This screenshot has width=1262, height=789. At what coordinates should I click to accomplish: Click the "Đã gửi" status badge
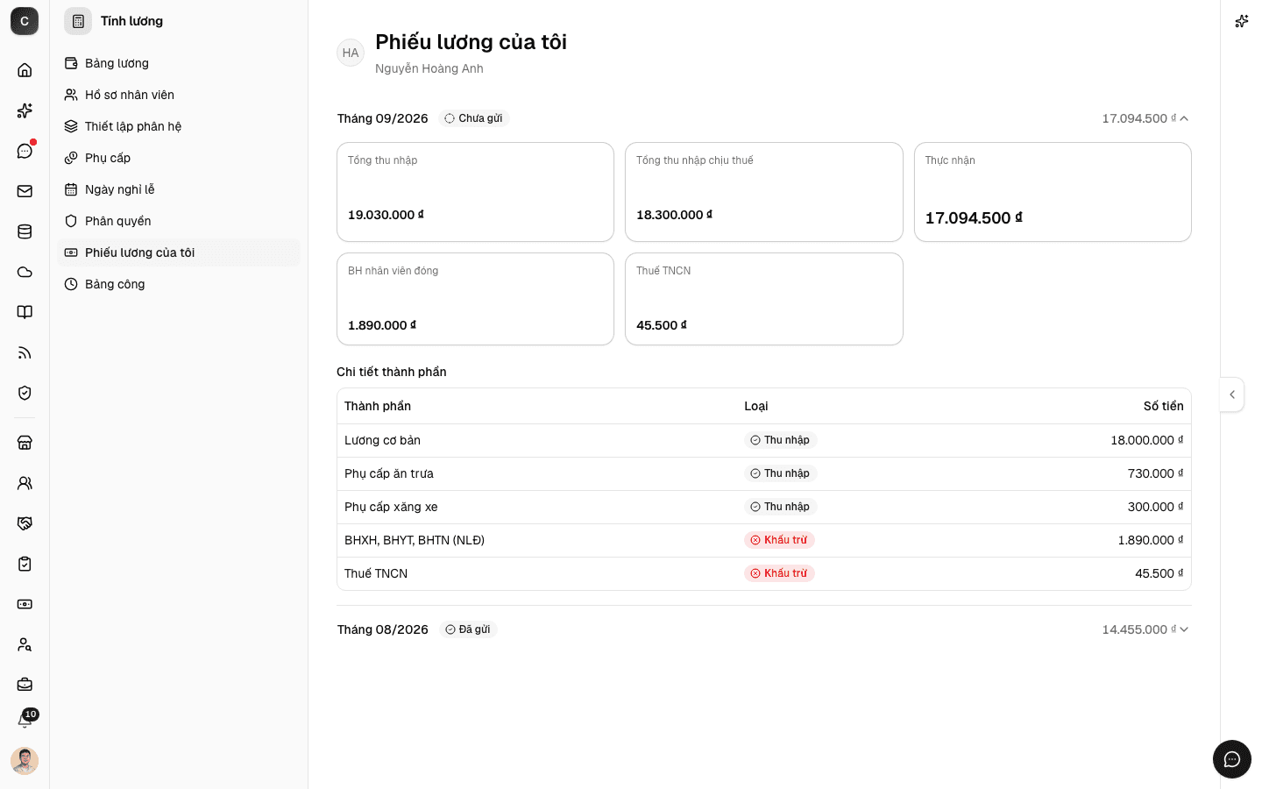tap(468, 629)
